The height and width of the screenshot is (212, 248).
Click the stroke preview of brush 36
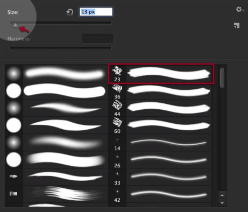tap(168, 91)
